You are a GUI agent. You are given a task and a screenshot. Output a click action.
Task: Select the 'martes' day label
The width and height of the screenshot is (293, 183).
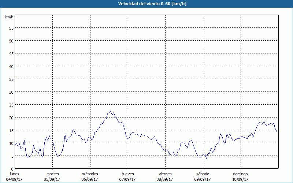52,173
